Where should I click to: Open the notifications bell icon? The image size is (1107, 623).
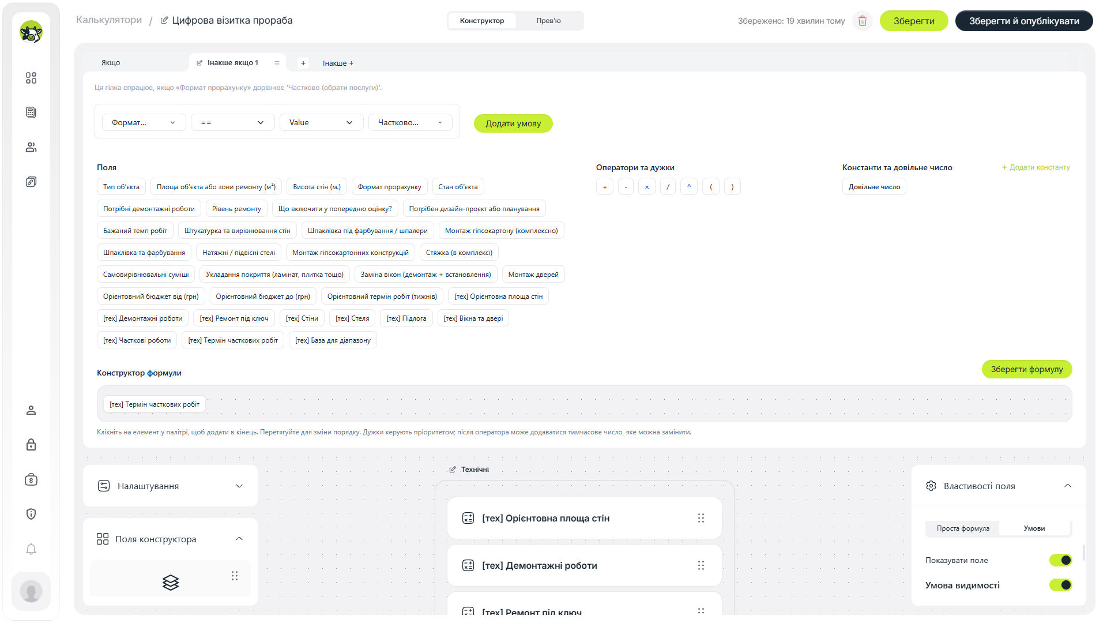pos(31,549)
